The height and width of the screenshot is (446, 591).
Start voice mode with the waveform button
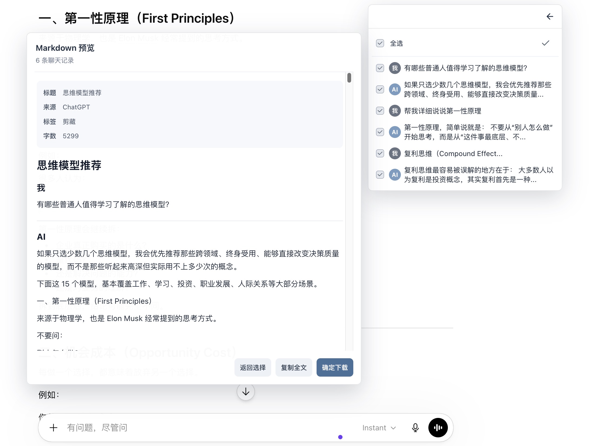pyautogui.click(x=438, y=427)
